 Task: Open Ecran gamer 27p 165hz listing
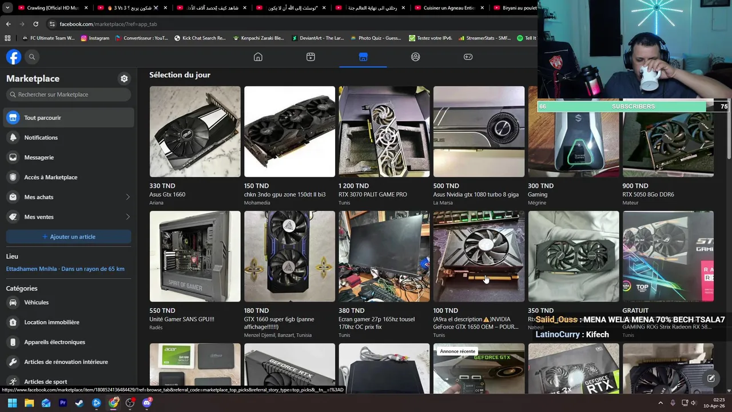point(384,256)
